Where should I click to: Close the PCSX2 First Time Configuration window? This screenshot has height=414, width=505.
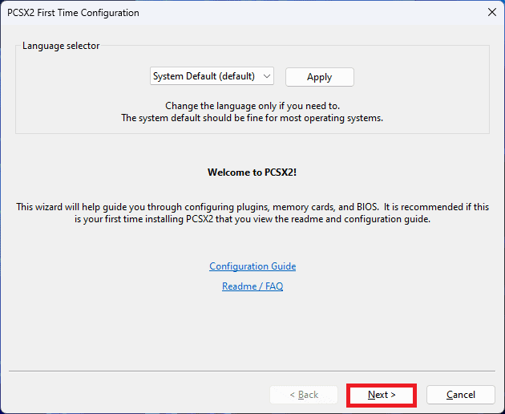[491, 13]
